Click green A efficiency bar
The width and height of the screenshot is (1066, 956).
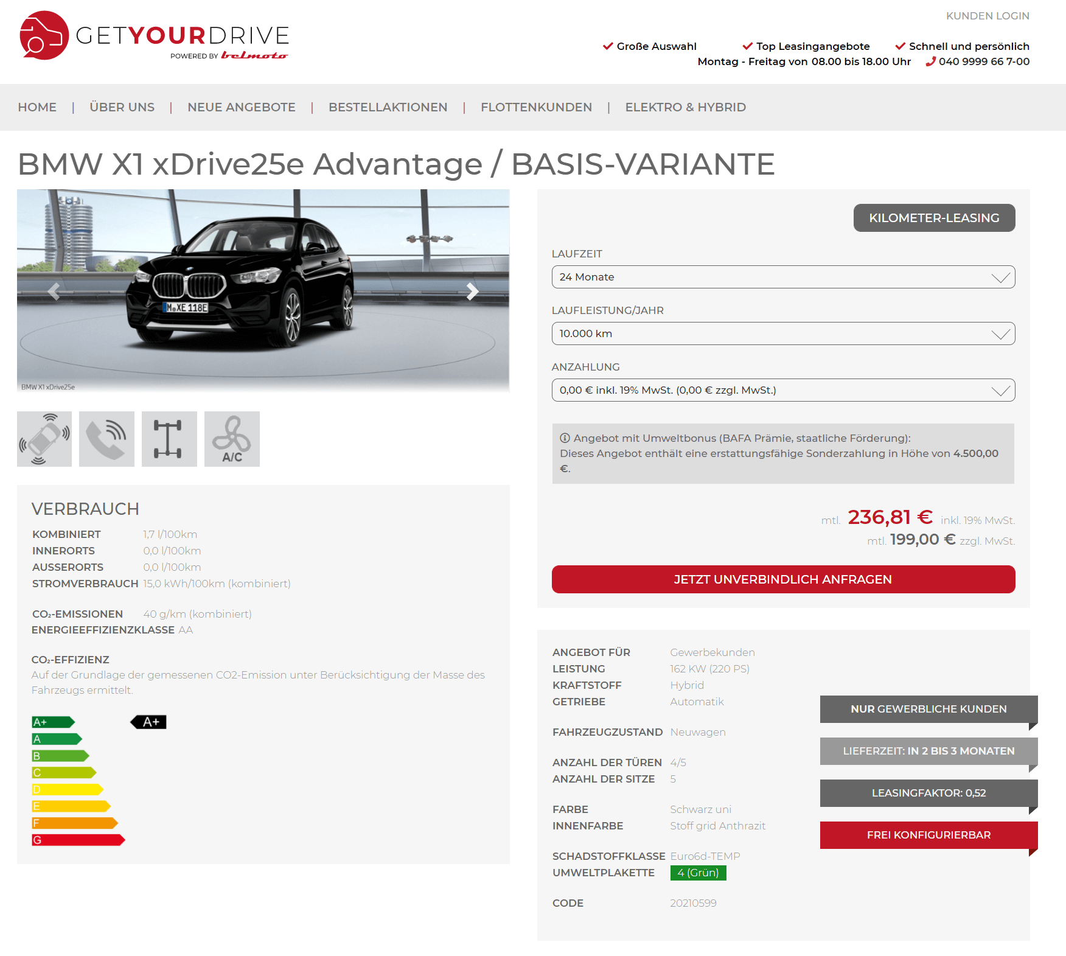[x=57, y=739]
